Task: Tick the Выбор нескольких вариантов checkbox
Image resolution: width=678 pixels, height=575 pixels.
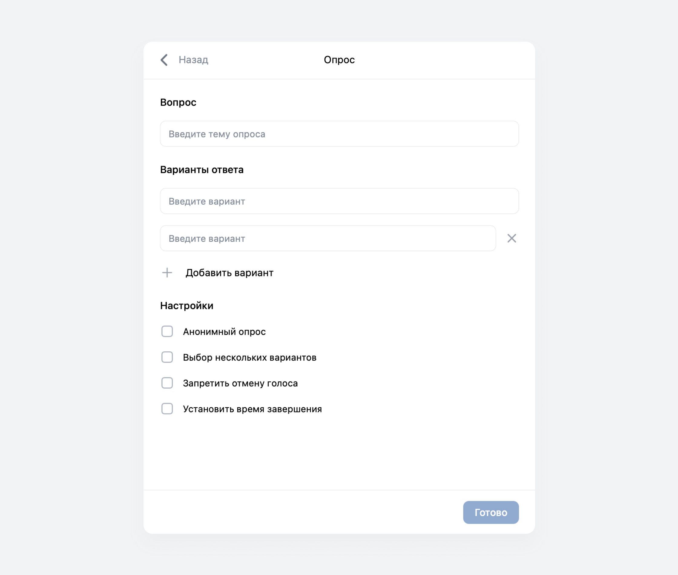Action: tap(167, 357)
